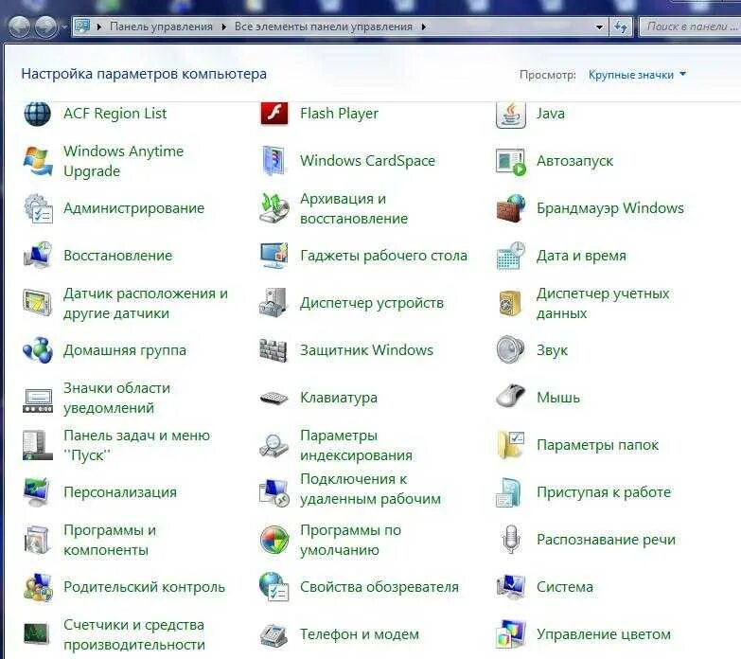Open the Диспетчер устройств link
Screen dimensions: 741x659
click(x=371, y=303)
